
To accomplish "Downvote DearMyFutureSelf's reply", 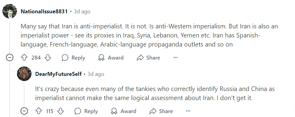I will click(61, 111).
